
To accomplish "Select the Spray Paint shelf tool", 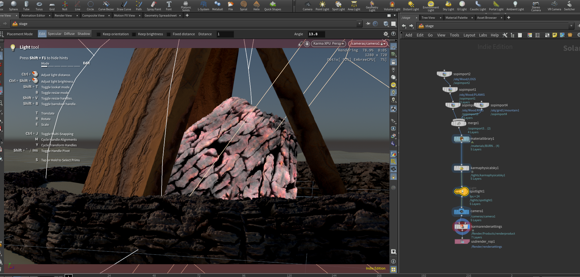I will [x=154, y=6].
